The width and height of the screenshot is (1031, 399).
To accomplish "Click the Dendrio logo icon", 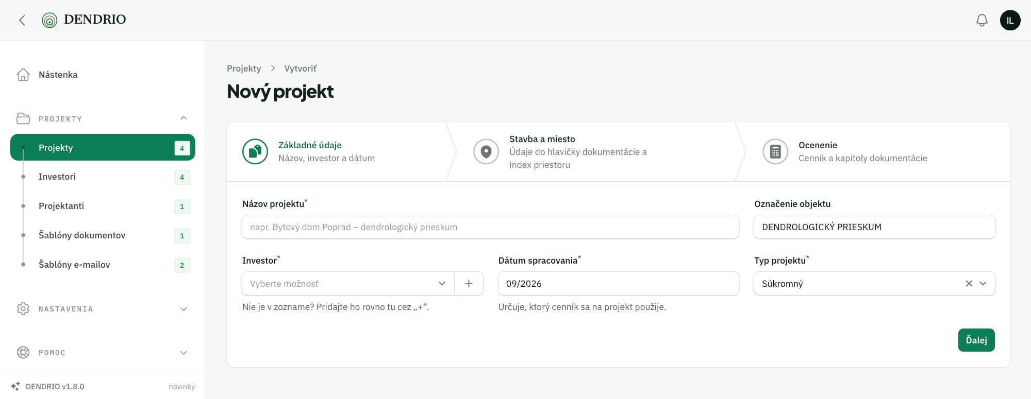I will [x=49, y=20].
